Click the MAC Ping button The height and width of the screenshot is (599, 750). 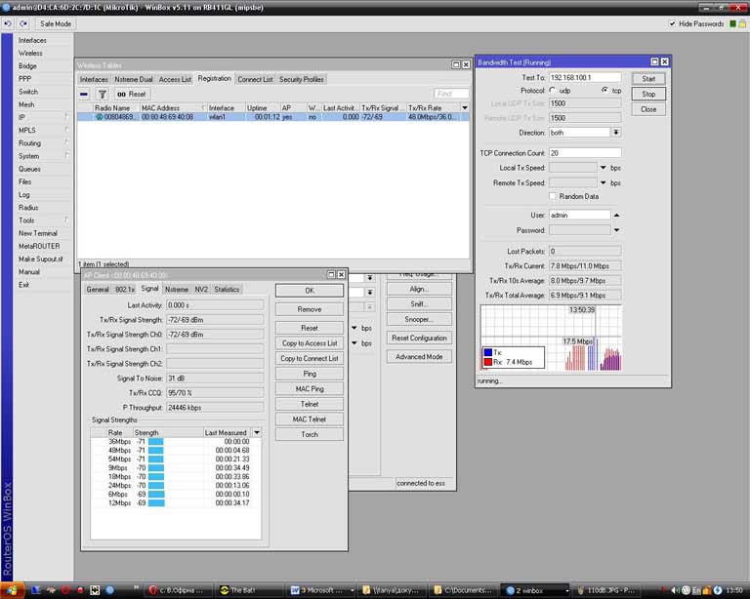310,389
